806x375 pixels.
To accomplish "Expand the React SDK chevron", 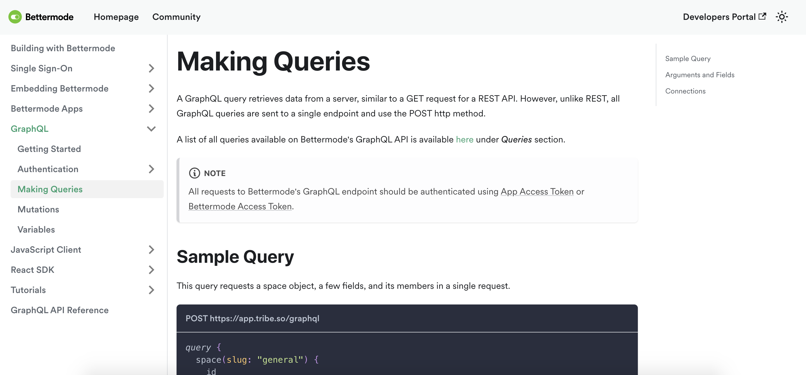I will [151, 270].
